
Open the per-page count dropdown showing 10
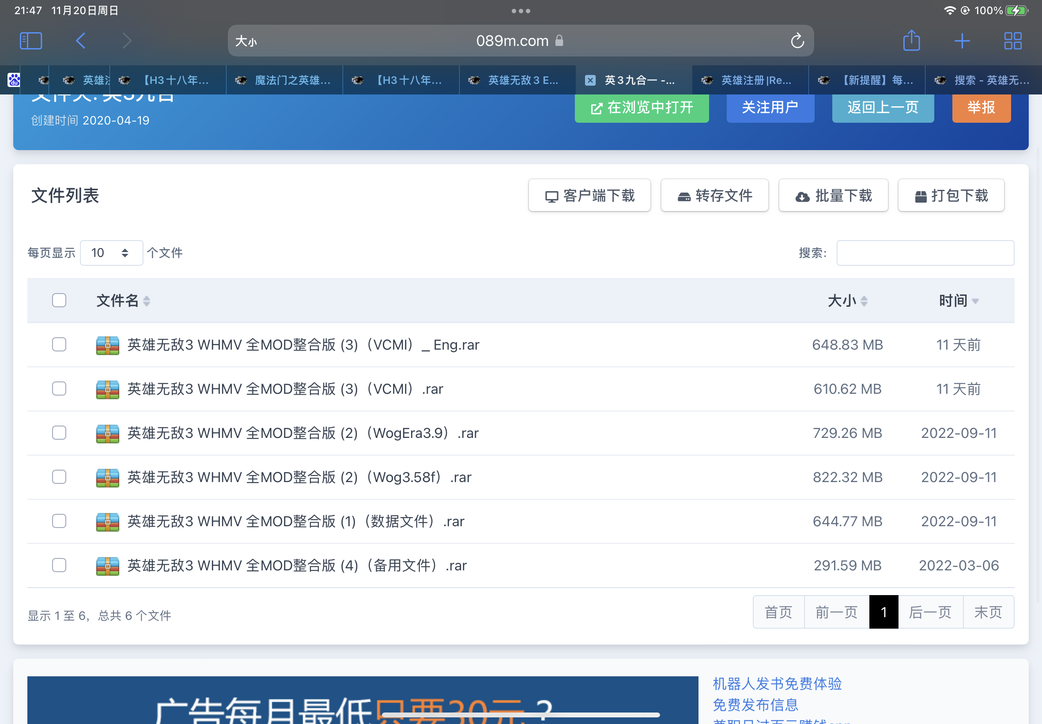(112, 253)
